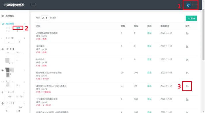Click 显示 status for pt95 row
This screenshot has height=113, width=205.
point(150,46)
